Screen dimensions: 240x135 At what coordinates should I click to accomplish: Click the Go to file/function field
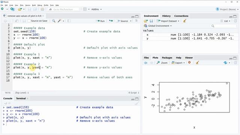tap(64, 9)
